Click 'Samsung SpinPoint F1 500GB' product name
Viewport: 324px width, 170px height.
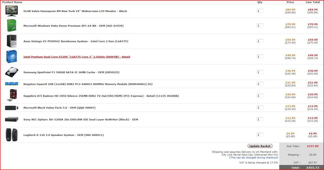[71, 72]
